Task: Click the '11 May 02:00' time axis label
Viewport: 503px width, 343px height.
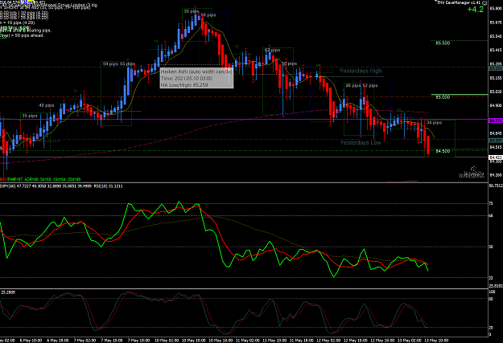Action: click(x=247, y=340)
